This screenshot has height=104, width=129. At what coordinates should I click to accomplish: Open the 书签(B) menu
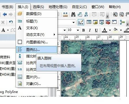coord(7,7)
